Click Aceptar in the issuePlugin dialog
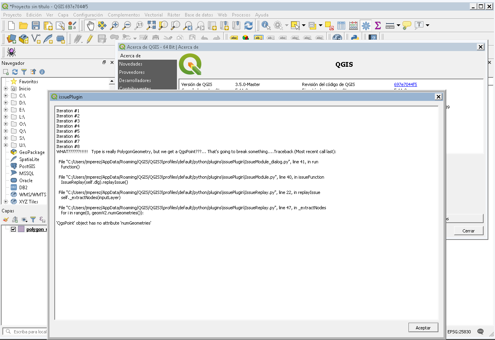This screenshot has width=495, height=340. (x=423, y=327)
